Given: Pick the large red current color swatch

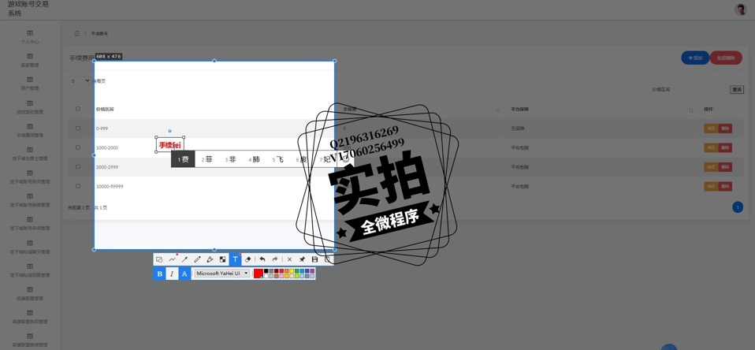Looking at the screenshot, I should click(x=258, y=274).
